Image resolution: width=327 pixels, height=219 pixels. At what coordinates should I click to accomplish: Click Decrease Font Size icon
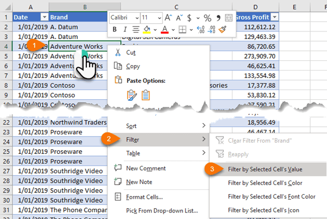tap(179, 18)
